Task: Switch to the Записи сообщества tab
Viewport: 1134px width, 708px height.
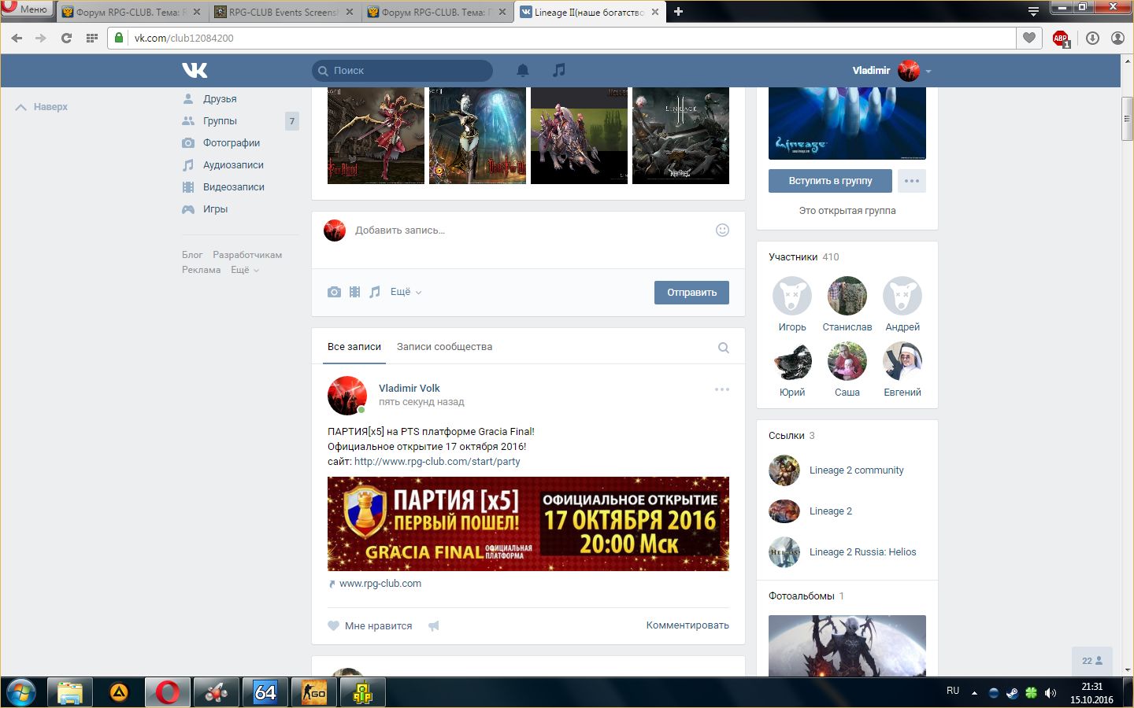Action: pos(444,347)
